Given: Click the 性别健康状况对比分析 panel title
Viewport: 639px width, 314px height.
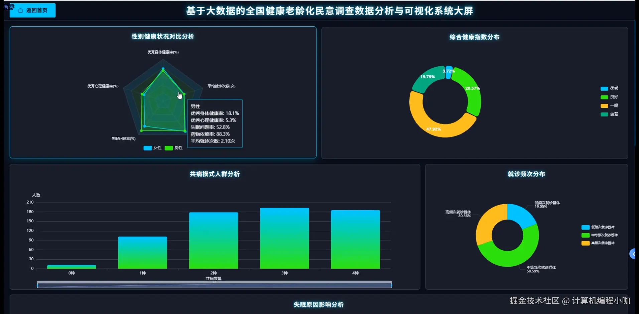Looking at the screenshot, I should coord(163,36).
